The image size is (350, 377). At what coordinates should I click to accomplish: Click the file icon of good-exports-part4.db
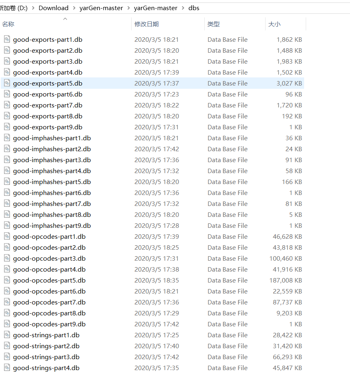pyautogui.click(x=7, y=72)
